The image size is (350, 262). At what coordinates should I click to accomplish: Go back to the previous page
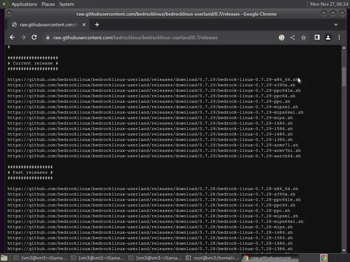12,38
